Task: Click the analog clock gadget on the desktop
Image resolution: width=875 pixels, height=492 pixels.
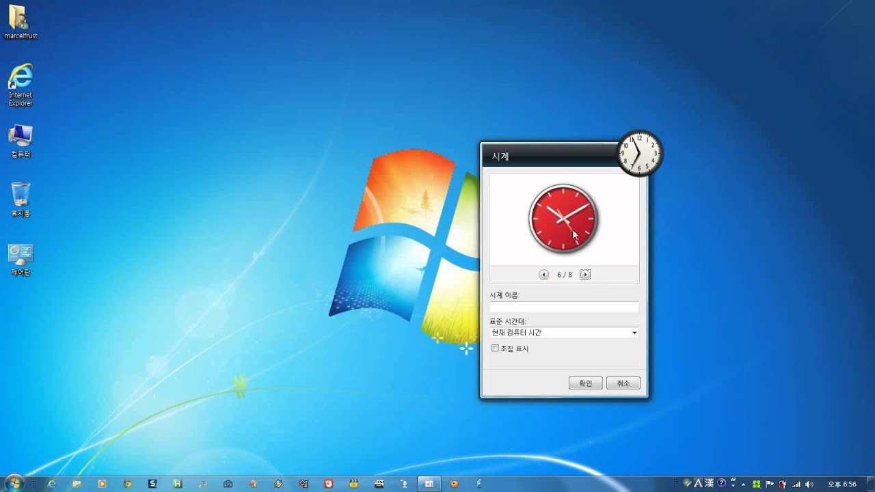Action: click(x=640, y=153)
